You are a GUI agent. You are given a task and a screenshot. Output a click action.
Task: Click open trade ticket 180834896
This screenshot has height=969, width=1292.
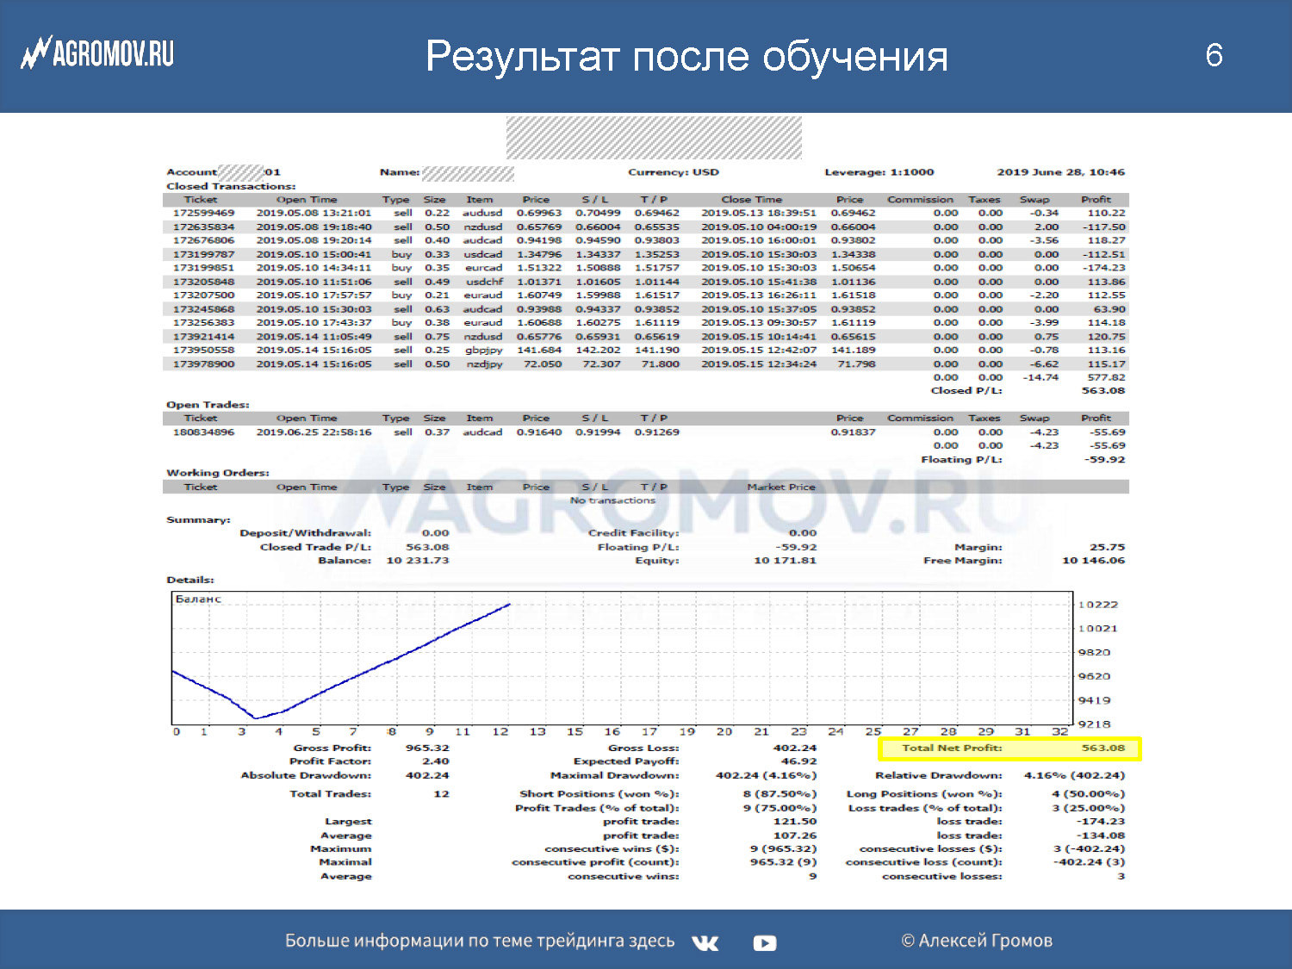(x=203, y=432)
